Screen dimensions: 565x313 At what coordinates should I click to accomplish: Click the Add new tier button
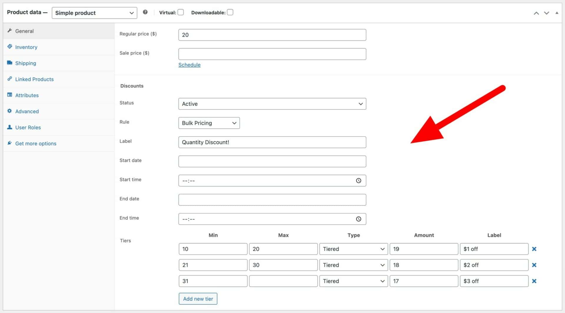click(x=198, y=299)
